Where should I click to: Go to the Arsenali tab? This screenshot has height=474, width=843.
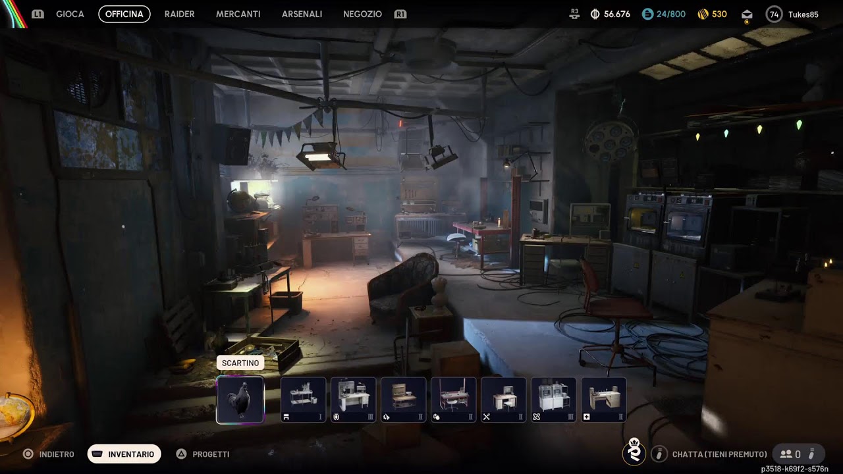coord(302,14)
